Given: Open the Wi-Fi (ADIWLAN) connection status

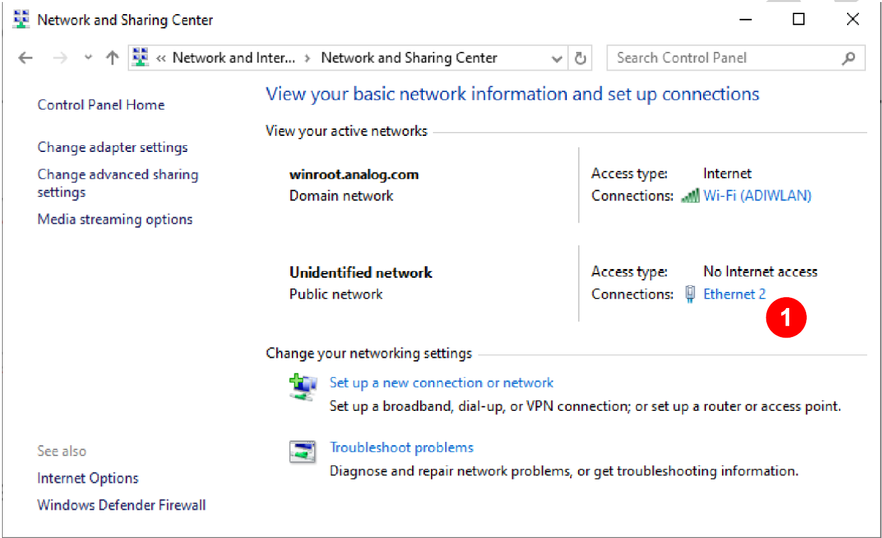Looking at the screenshot, I should click(x=757, y=196).
